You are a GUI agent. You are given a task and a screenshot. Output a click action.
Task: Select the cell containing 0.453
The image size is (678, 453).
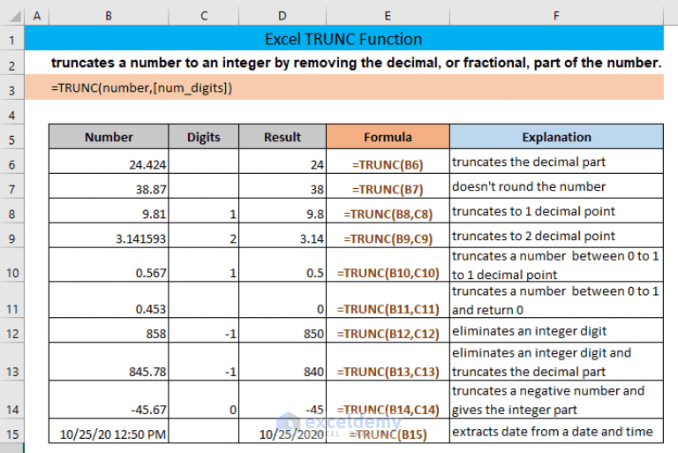(109, 300)
